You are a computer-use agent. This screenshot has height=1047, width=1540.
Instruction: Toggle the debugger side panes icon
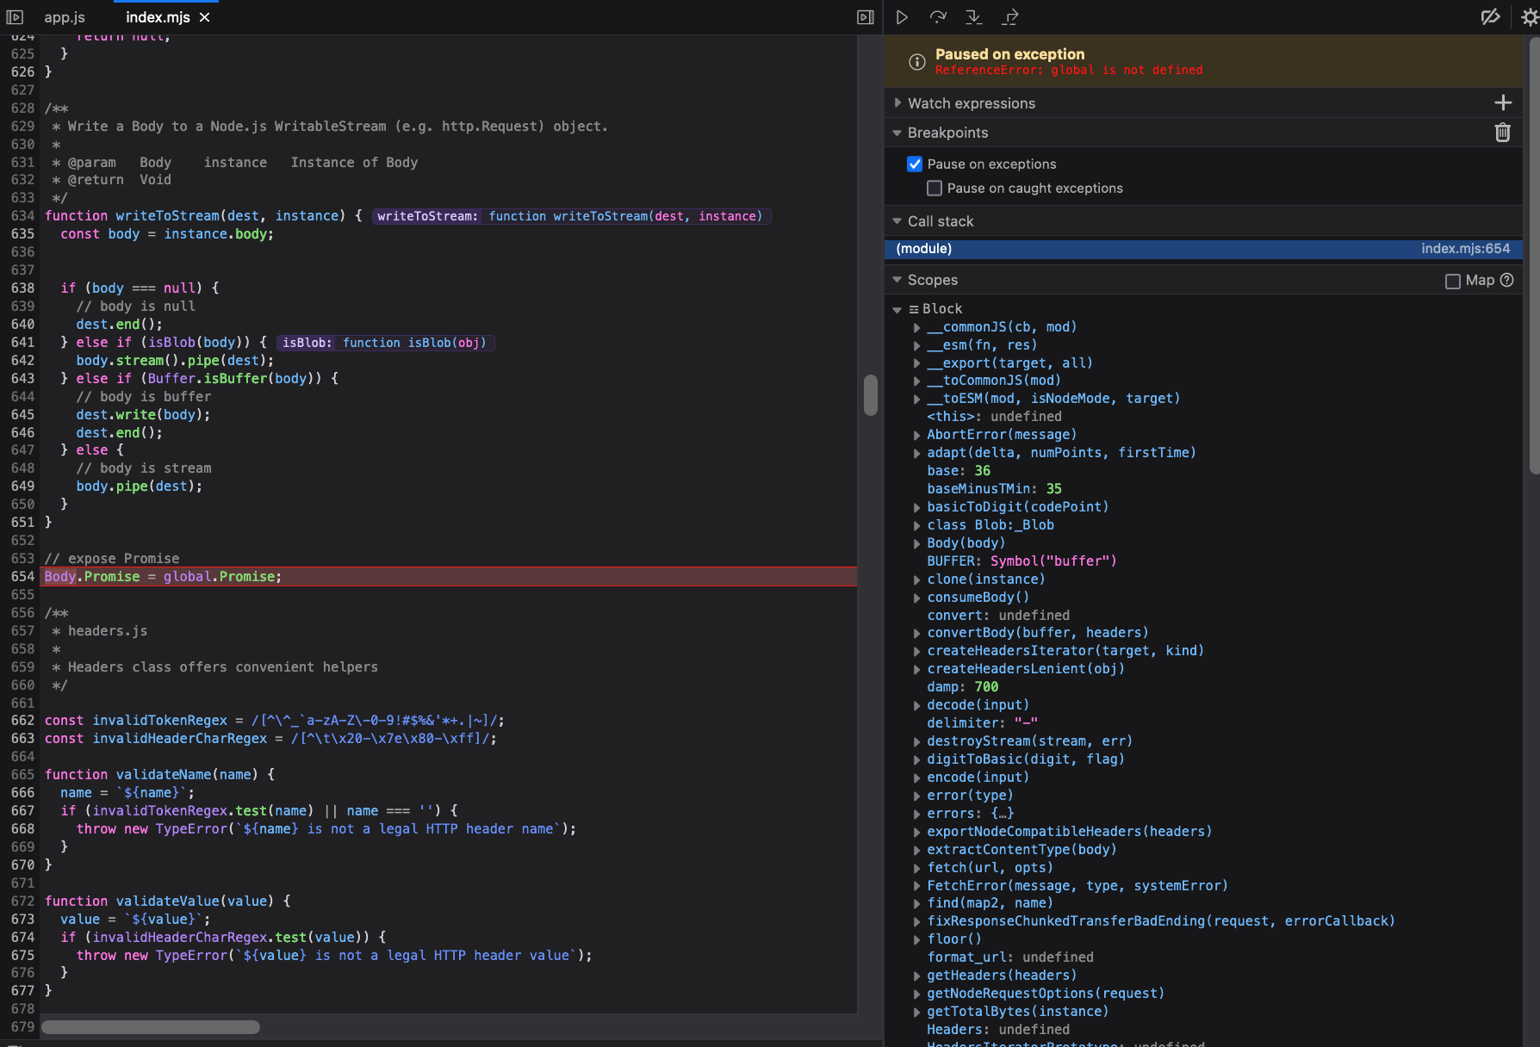[866, 17]
